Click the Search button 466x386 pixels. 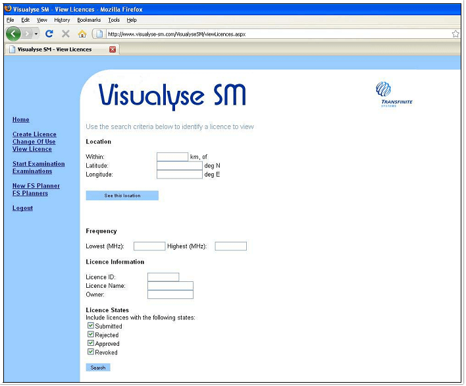point(98,368)
